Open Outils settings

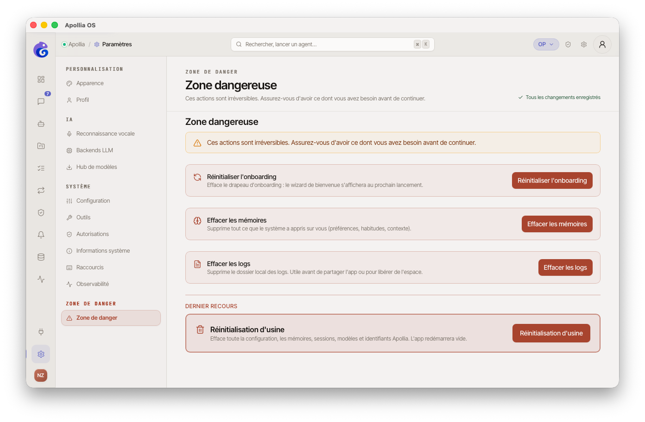[111, 217]
